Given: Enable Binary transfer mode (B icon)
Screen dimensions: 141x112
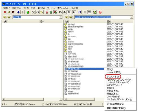Looking at the screenshot, I should [x=51, y=12].
